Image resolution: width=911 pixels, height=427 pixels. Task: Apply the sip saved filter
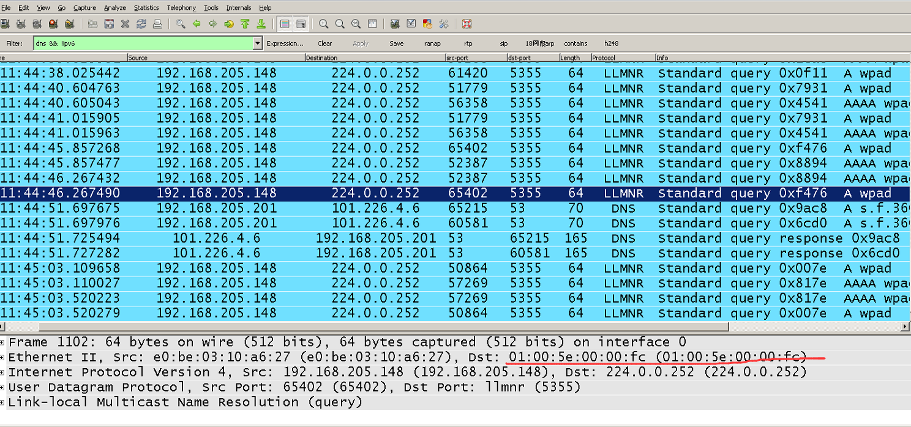504,43
